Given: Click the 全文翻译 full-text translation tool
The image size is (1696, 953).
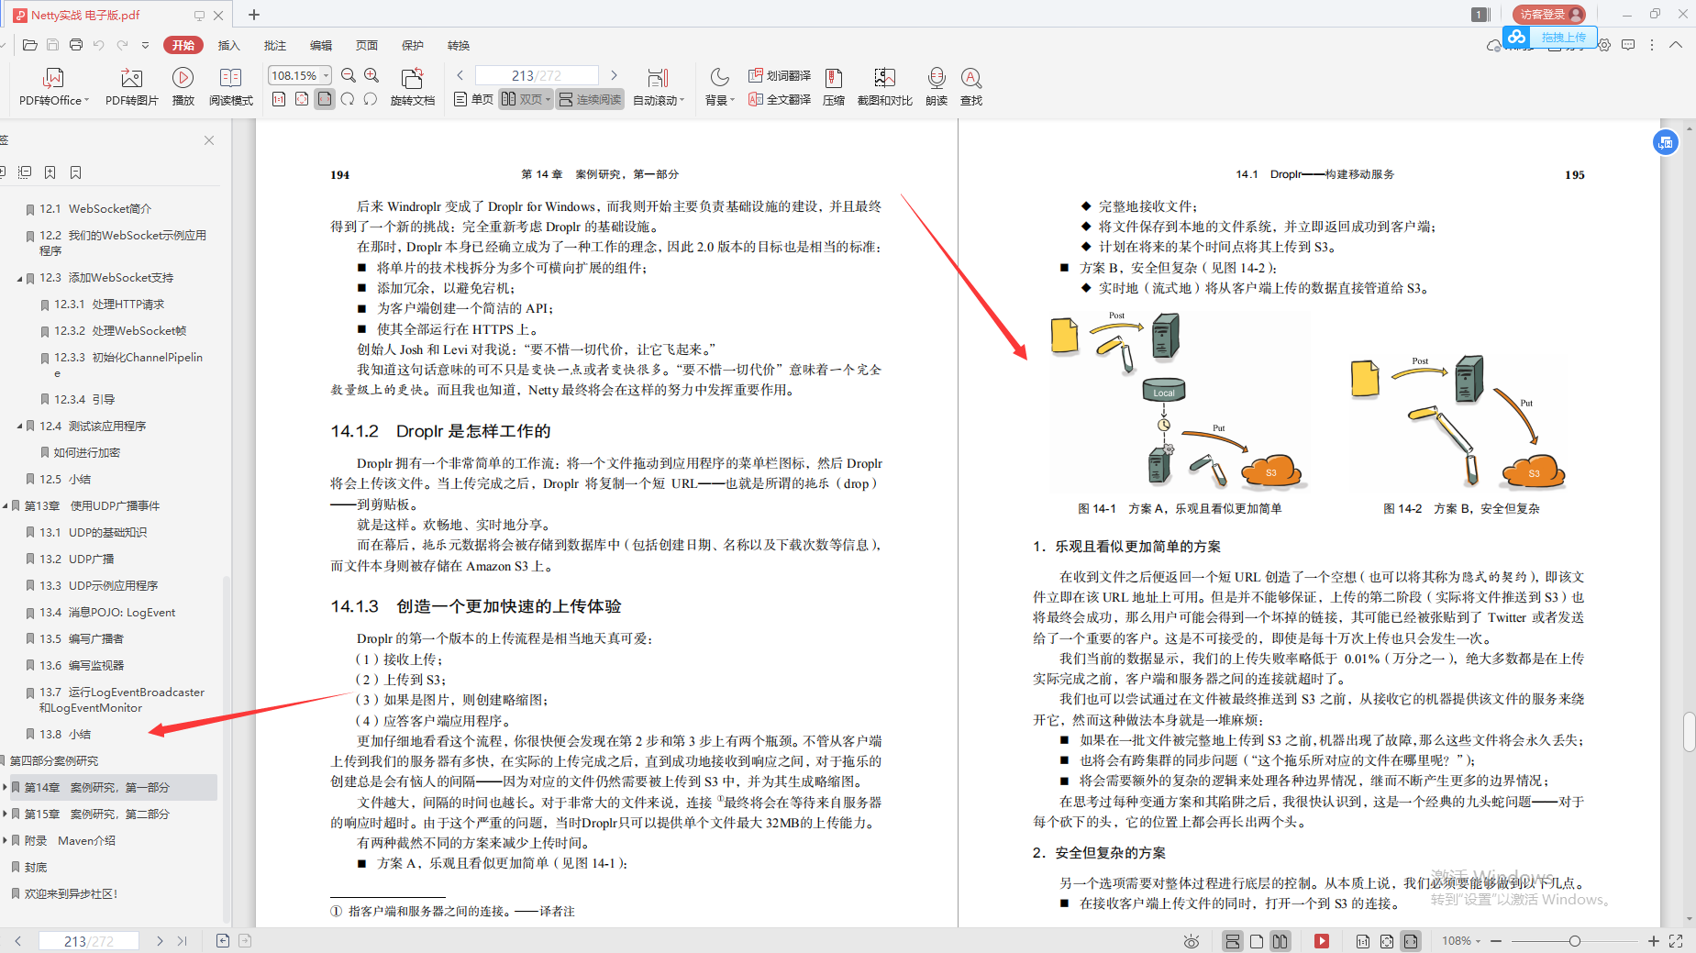Looking at the screenshot, I should (780, 99).
